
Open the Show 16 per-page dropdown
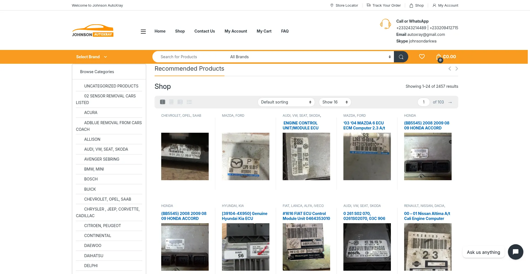[x=335, y=102]
